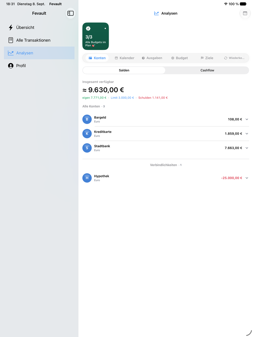
Task: Open the Budget tab
Action: pos(179,58)
